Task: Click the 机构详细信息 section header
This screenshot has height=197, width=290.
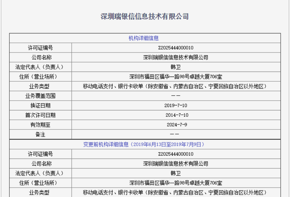Action: [143, 38]
